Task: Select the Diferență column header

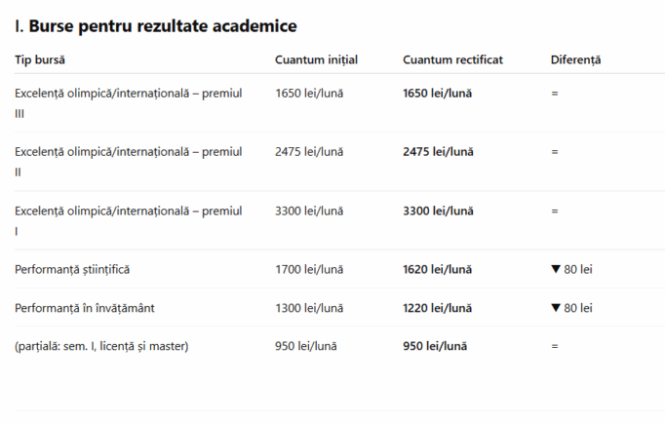Action: (575, 60)
